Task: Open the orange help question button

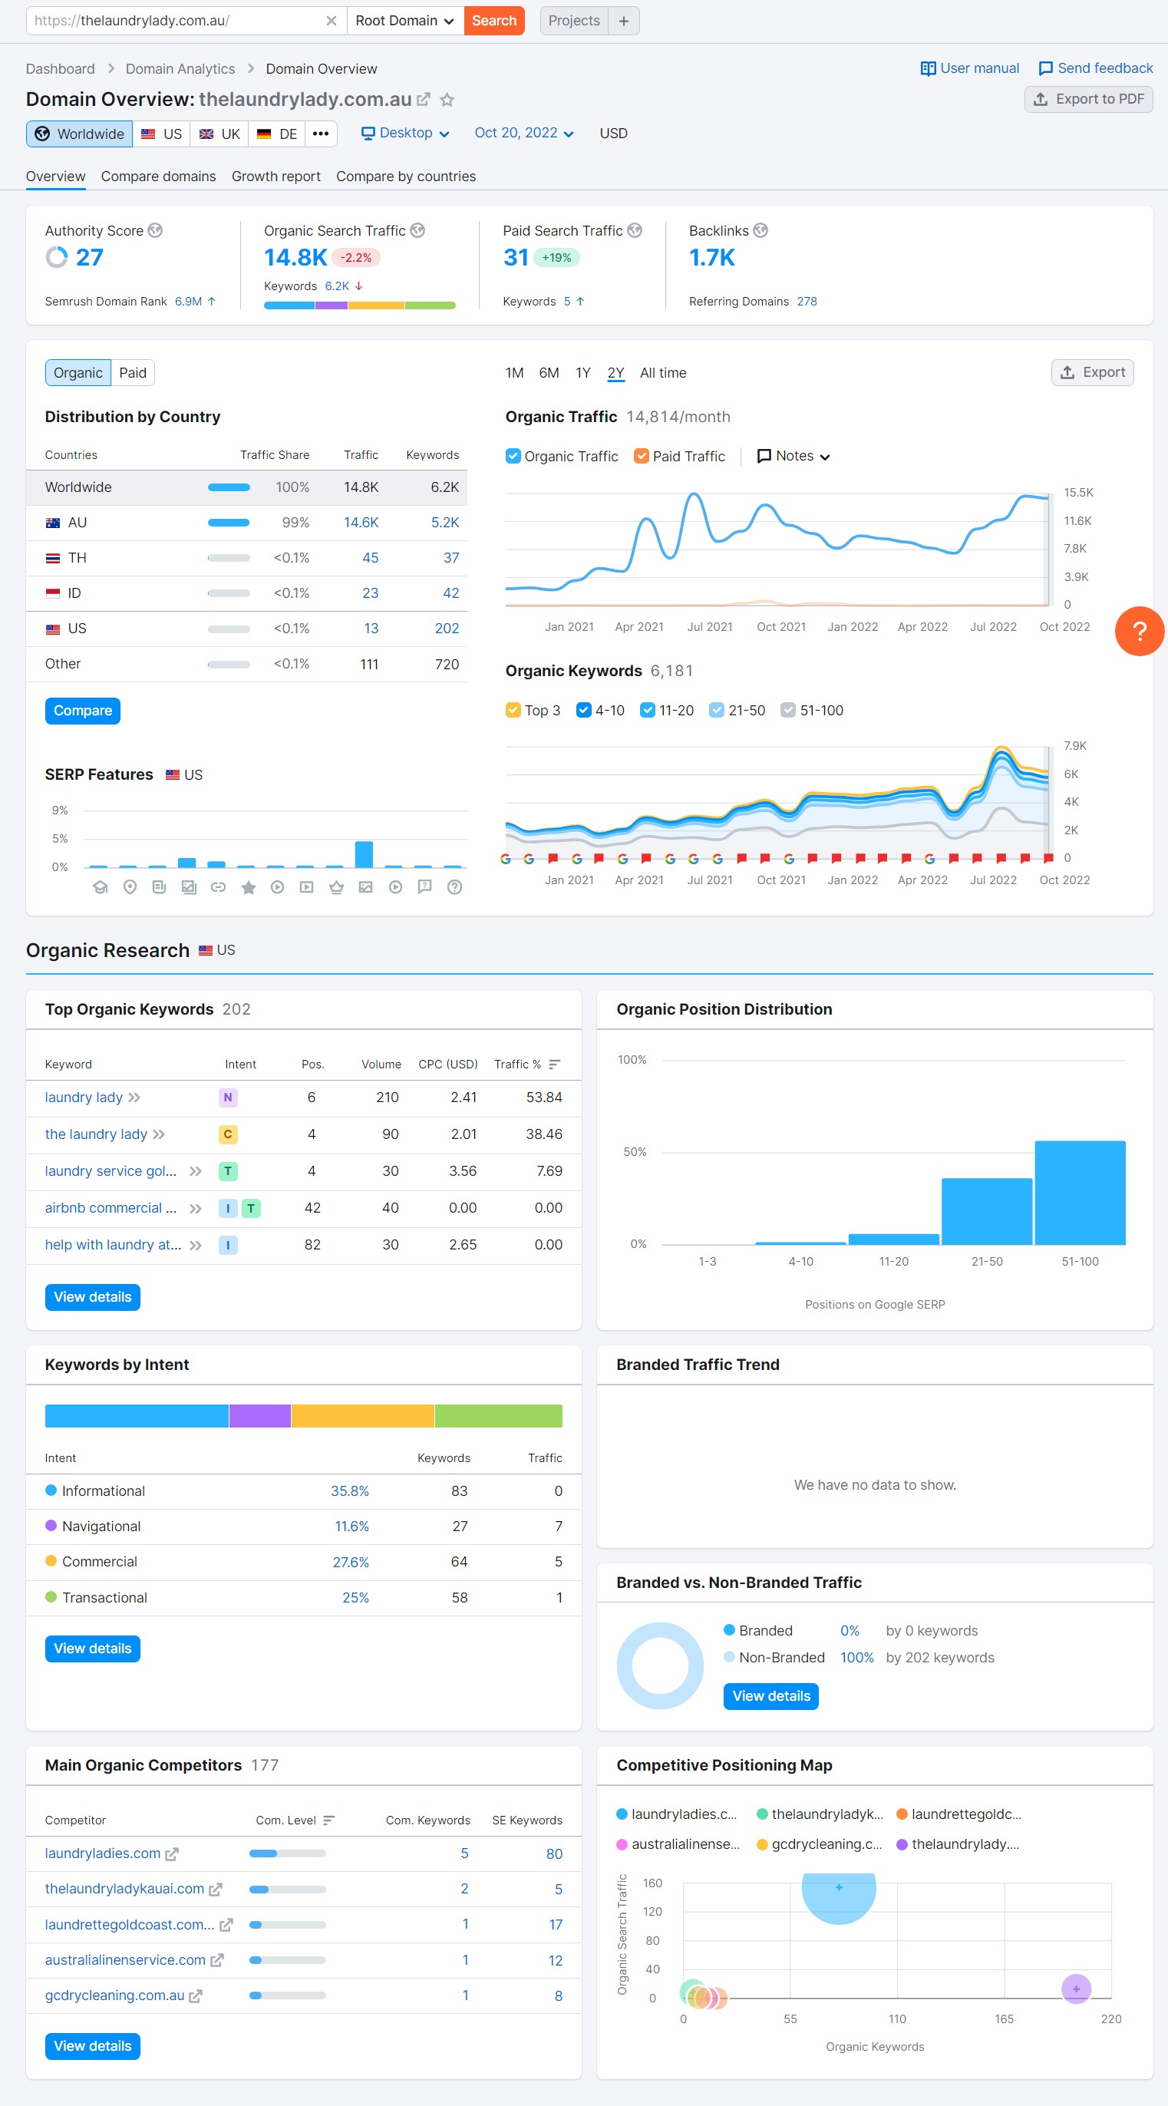Action: click(x=1140, y=631)
